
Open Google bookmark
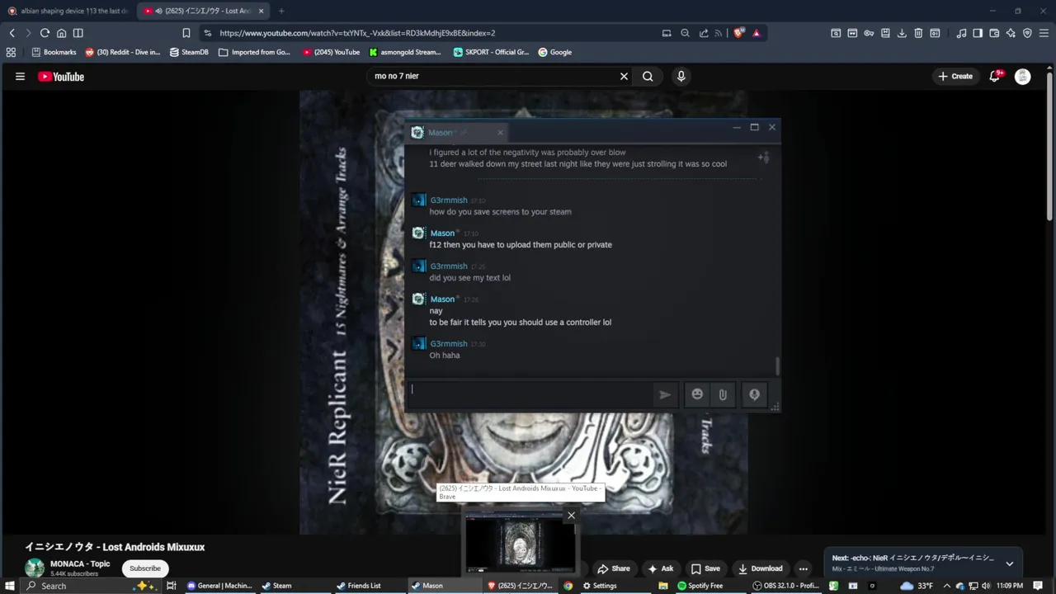click(554, 52)
